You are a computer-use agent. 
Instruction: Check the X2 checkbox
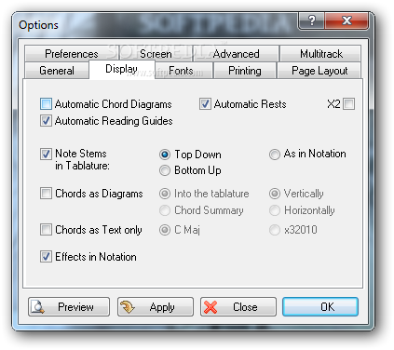click(349, 104)
